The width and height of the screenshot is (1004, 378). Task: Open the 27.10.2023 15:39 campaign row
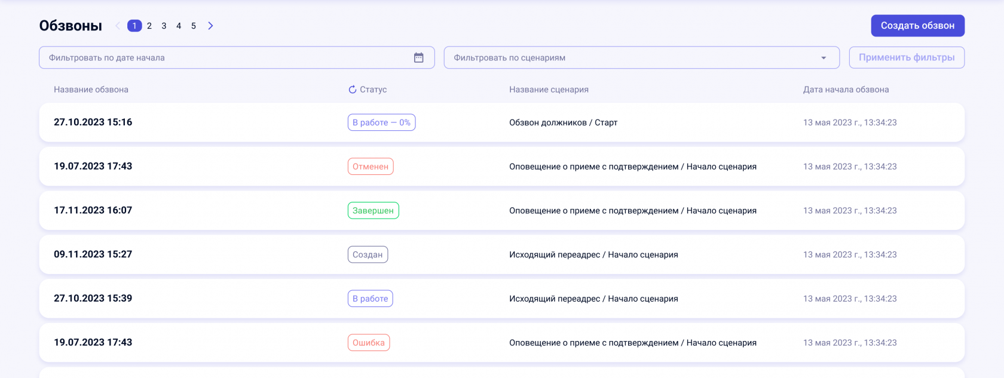[93, 299]
